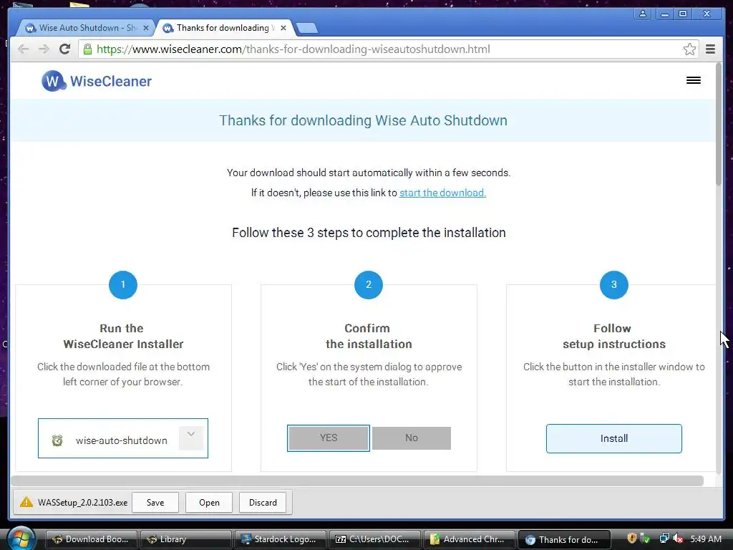The width and height of the screenshot is (733, 550).
Task: Click the 5:49 AM system clock
Action: point(706,539)
